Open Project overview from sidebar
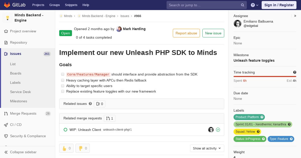This screenshot has width=301, height=158. (x=23, y=31)
